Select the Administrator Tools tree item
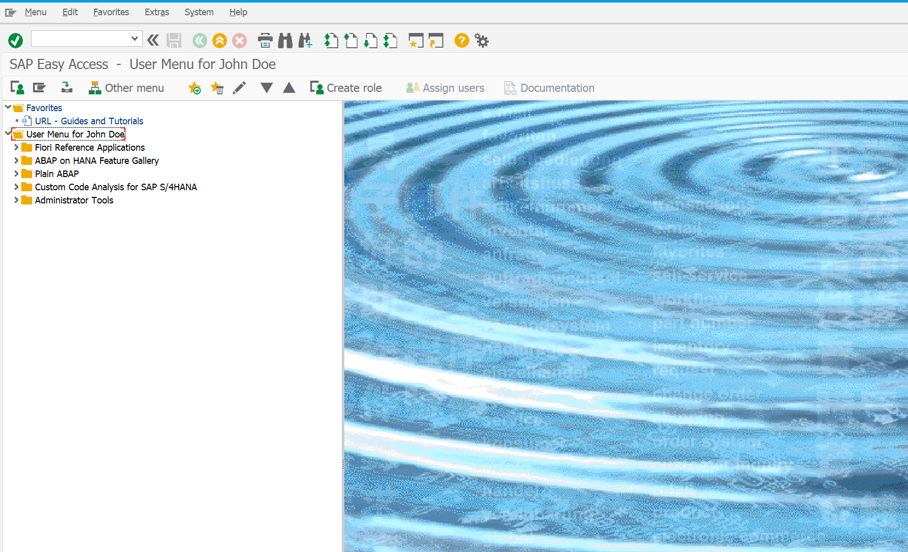Screen dimensions: 908x552 coord(74,200)
